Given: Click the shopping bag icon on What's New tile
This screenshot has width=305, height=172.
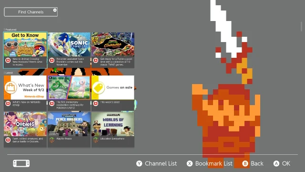Looking at the screenshot, I should [x=10, y=87].
